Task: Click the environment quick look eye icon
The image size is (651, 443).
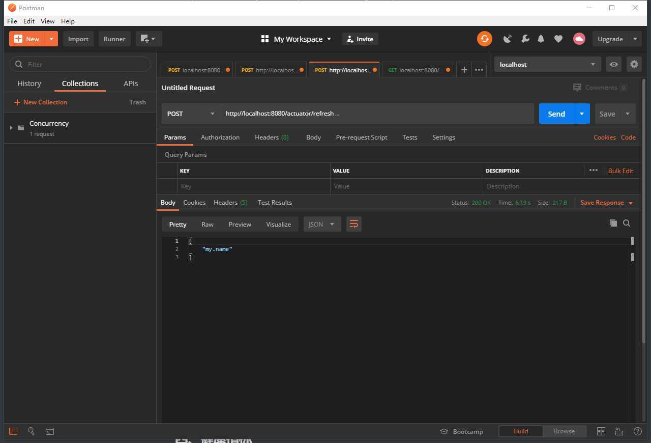Action: click(614, 64)
